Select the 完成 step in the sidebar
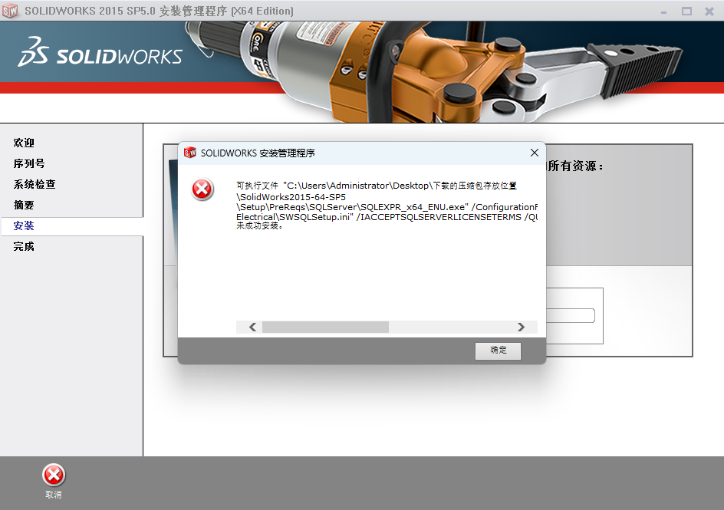724x510 pixels. point(25,246)
